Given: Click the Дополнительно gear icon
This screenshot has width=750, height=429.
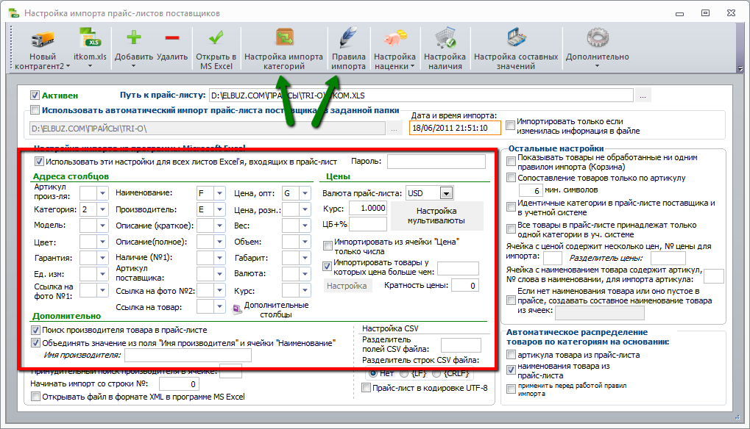Looking at the screenshot, I should click(598, 38).
